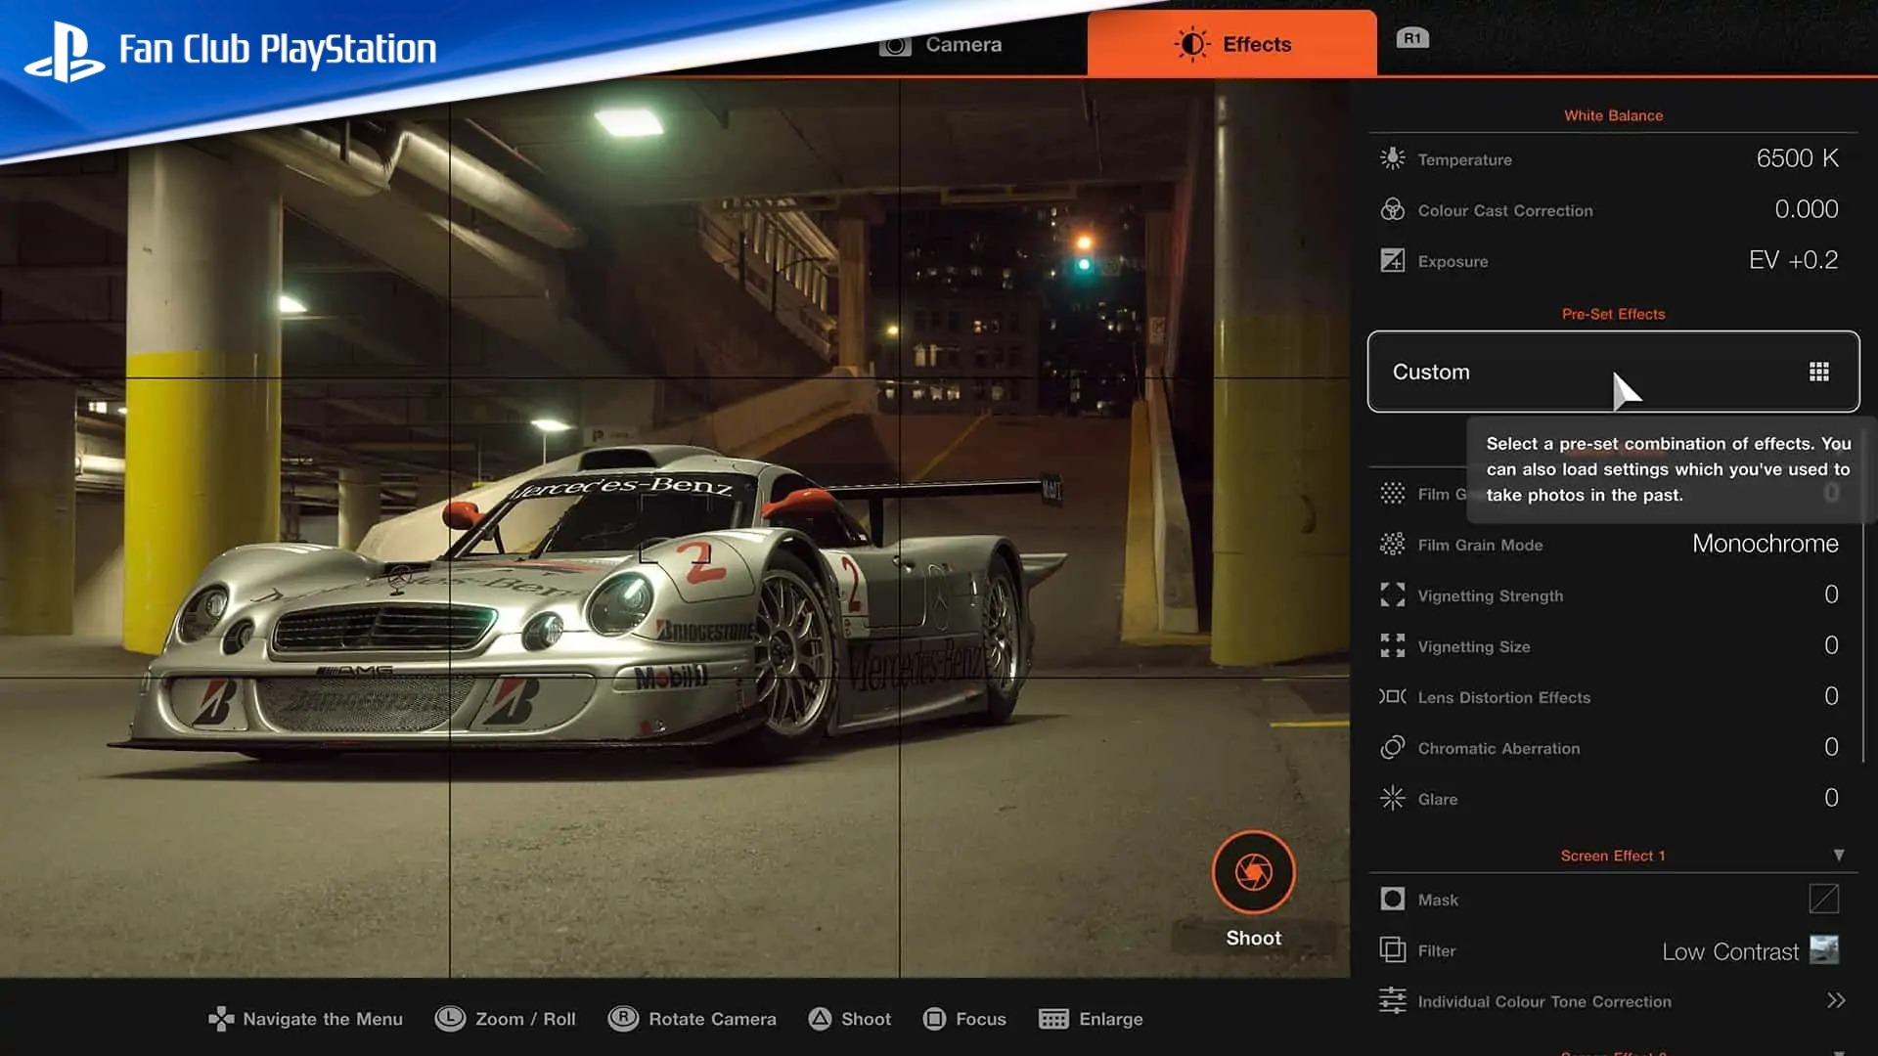Collapse the Screen Effect 1 section arrow
Viewport: 1878px width, 1056px height.
[x=1839, y=856]
